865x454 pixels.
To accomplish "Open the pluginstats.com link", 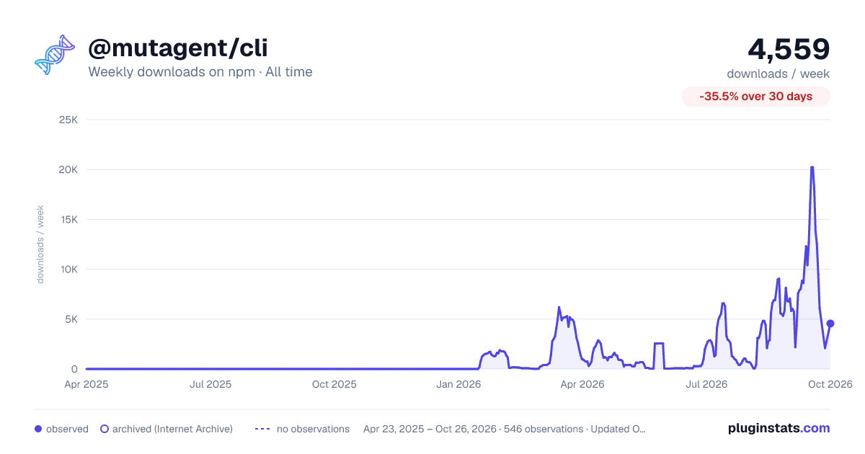I will [x=779, y=428].
